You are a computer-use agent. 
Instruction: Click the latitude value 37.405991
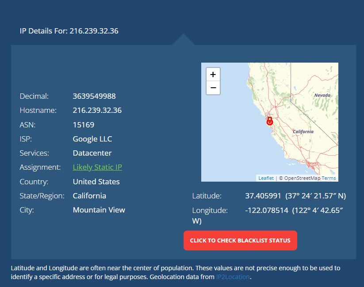[263, 196]
